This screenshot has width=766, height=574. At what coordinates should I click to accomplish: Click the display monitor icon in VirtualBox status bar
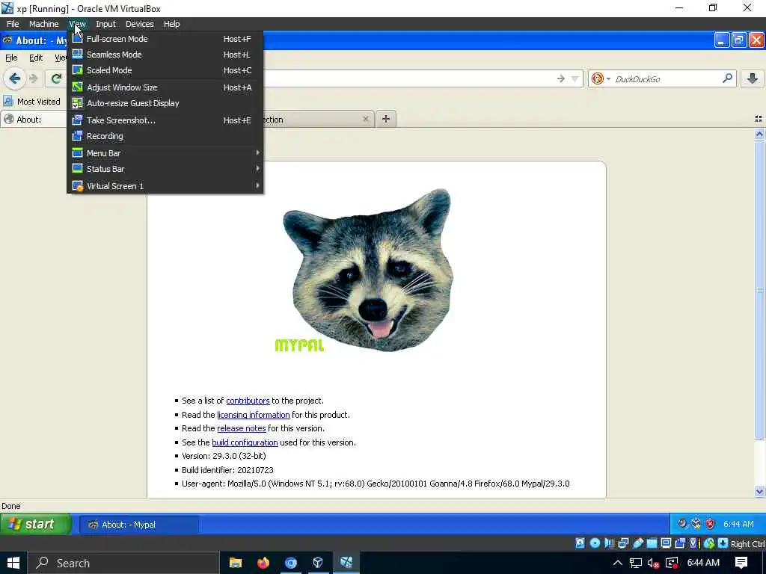click(x=666, y=543)
